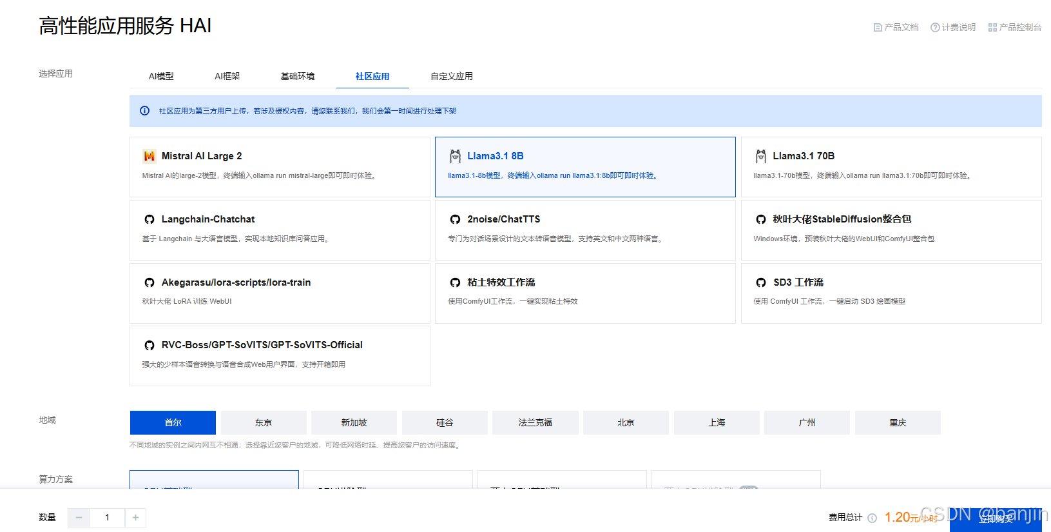Click the Langchain-Chatchat GitHub icon
The image size is (1051, 532).
point(149,219)
